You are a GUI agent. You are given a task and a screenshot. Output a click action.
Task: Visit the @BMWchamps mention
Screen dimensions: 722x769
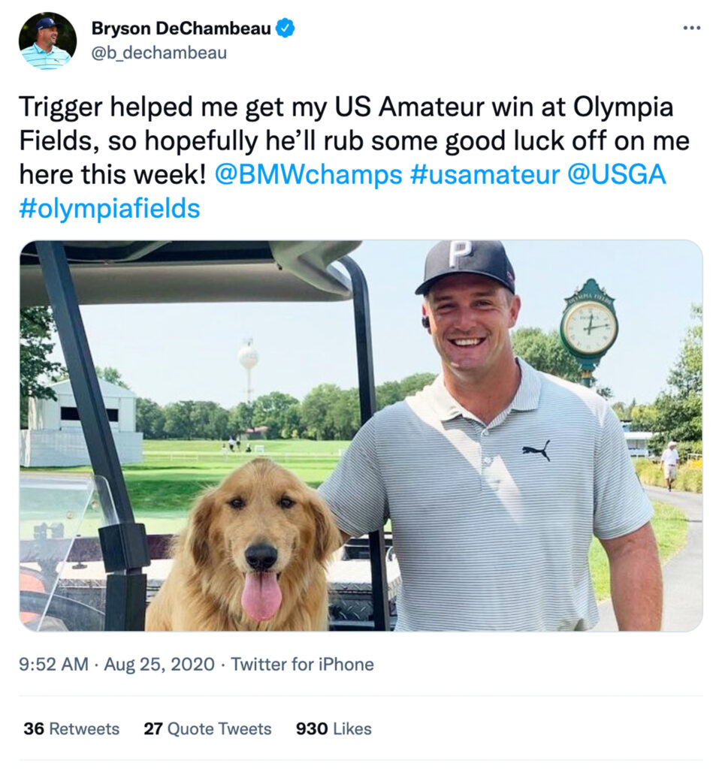(309, 174)
